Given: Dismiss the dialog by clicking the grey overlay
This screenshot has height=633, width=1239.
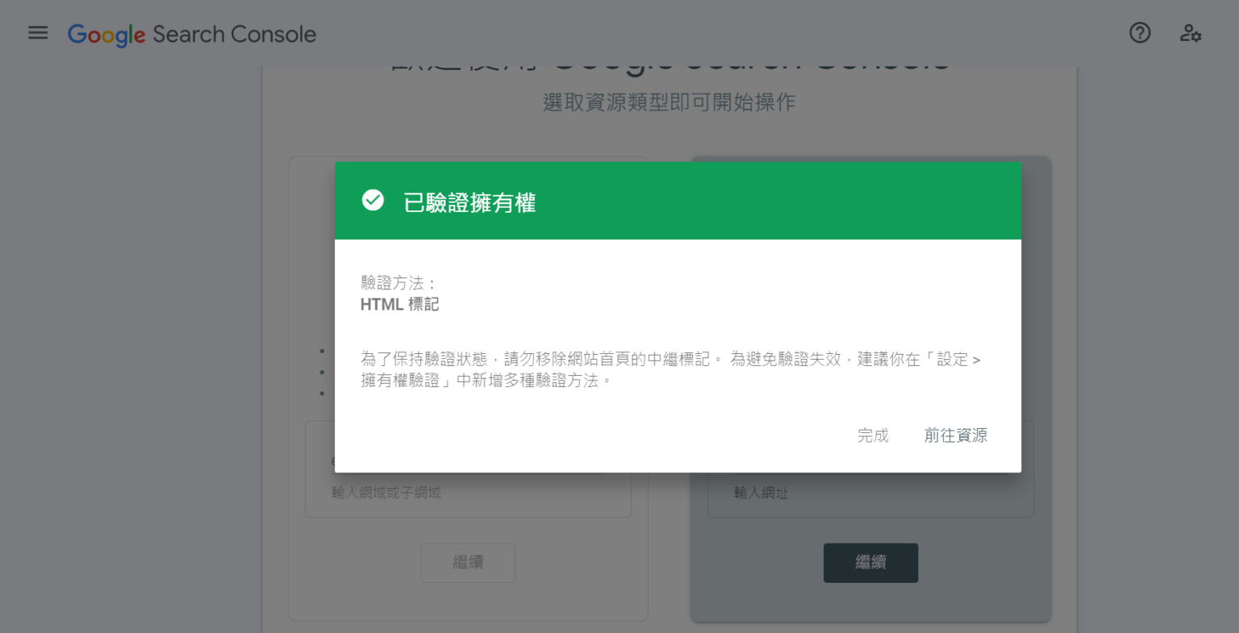Looking at the screenshot, I should pos(129,323).
